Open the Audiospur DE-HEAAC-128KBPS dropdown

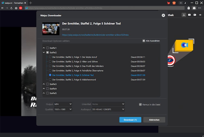(x=108, y=109)
